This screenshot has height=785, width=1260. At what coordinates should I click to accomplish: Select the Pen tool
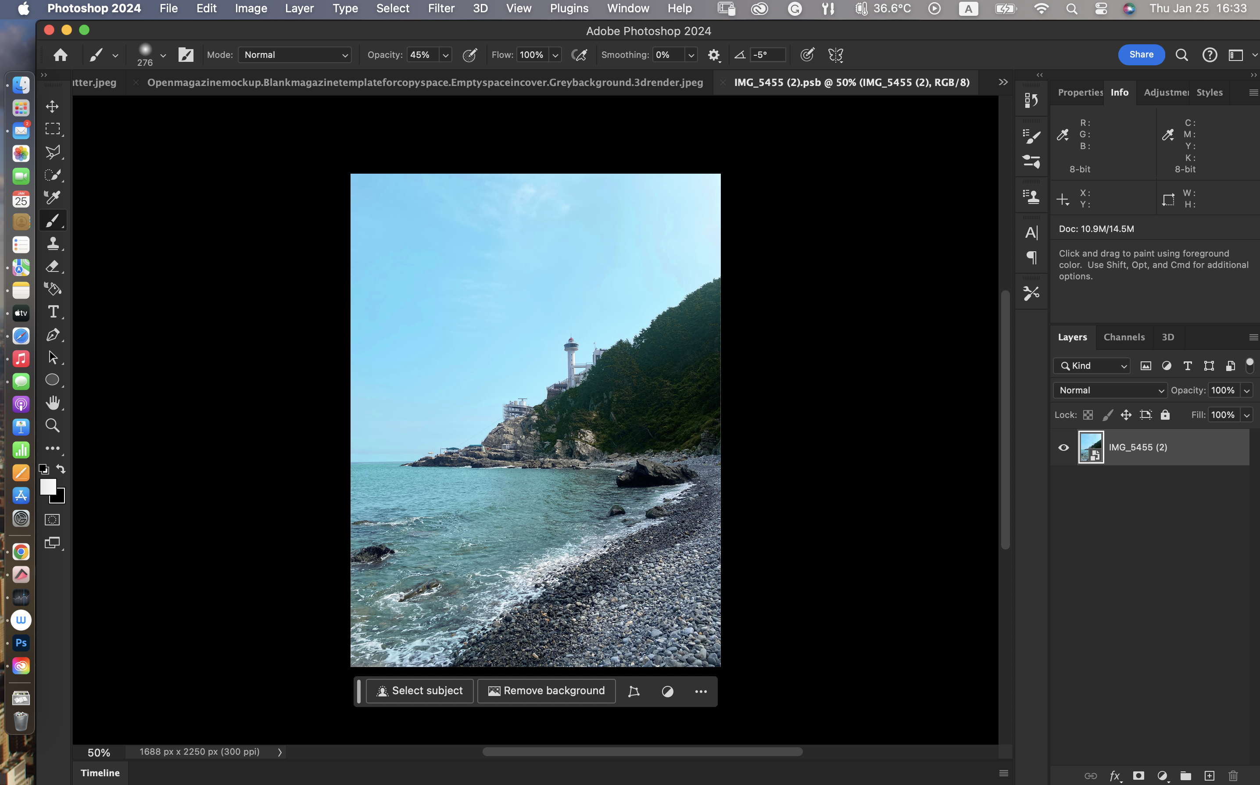[x=53, y=335]
